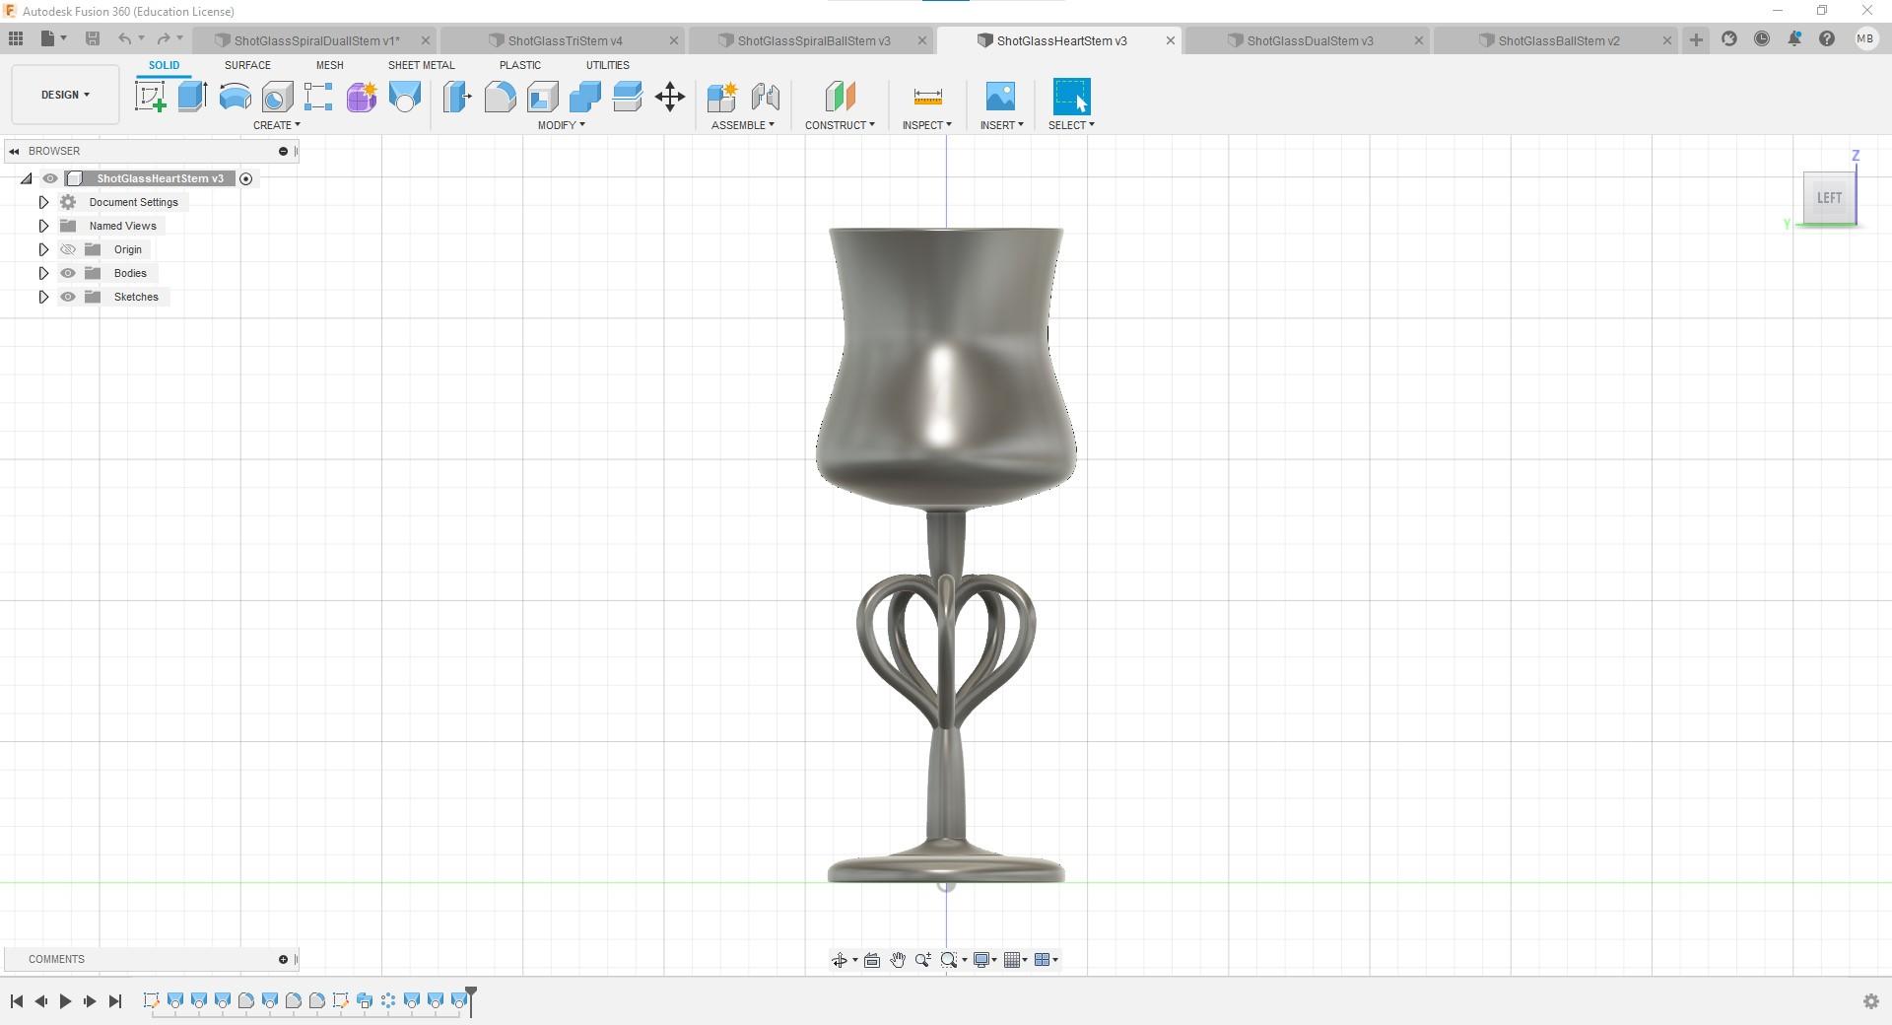
Task: Click the Undo arrow
Action: [x=125, y=39]
